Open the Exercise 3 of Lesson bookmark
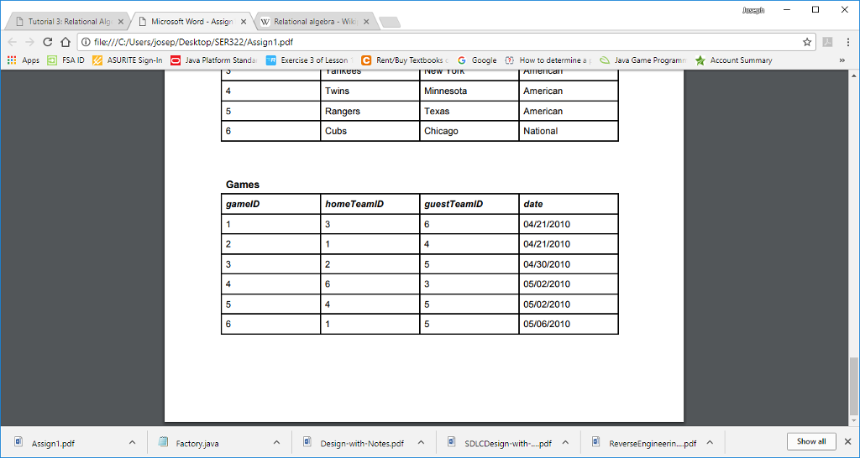The width and height of the screenshot is (860, 458). tap(310, 60)
